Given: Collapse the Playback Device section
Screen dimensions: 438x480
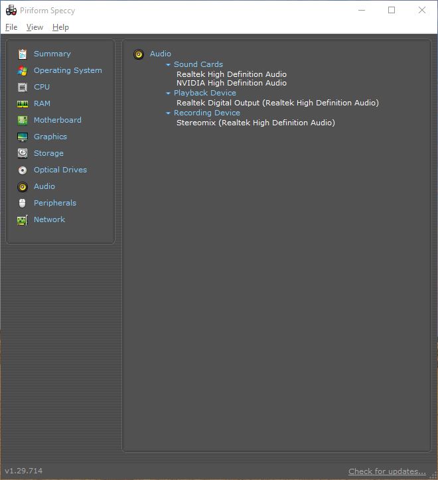Looking at the screenshot, I should click(x=168, y=93).
